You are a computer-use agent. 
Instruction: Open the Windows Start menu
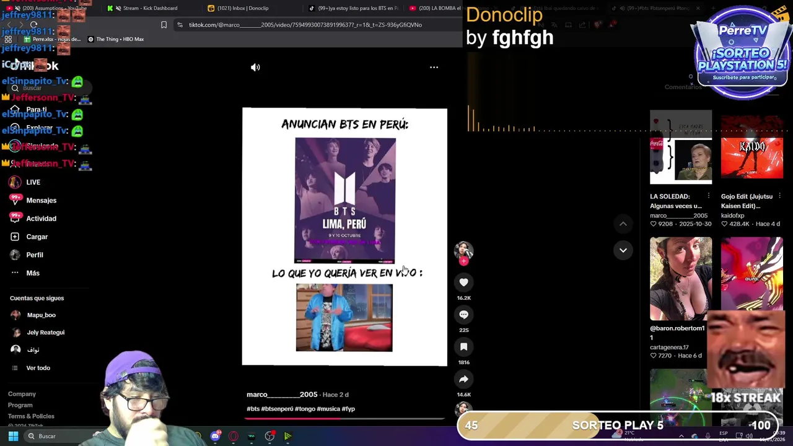pos(13,436)
